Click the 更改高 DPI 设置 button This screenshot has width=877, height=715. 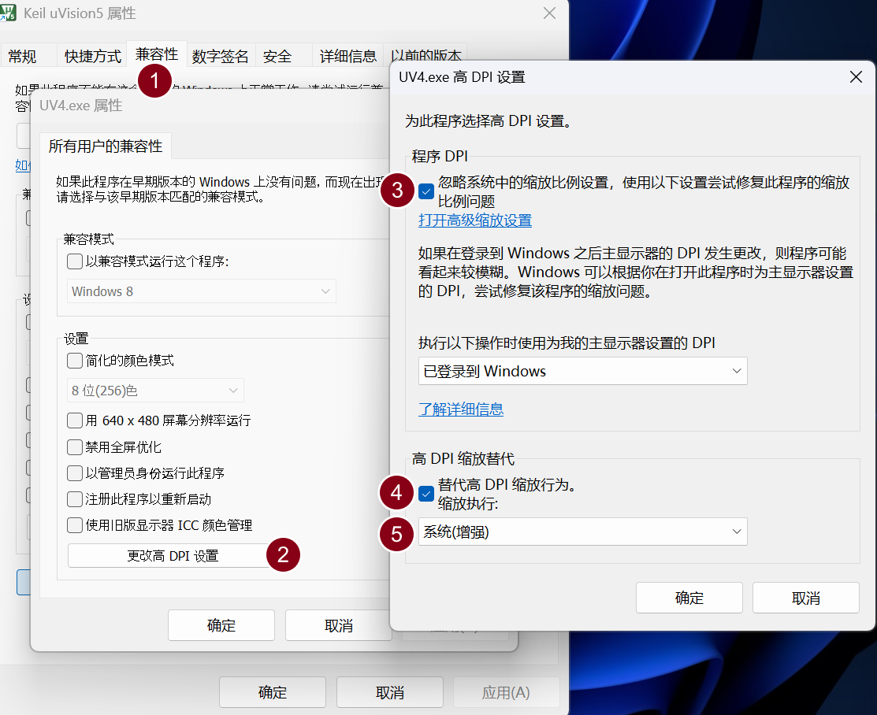point(173,556)
